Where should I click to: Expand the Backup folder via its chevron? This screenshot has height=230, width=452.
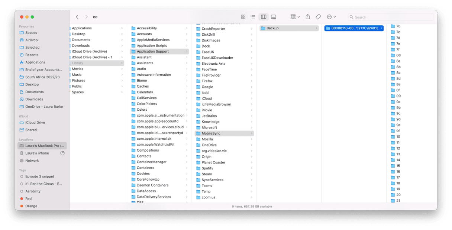[x=316, y=27]
